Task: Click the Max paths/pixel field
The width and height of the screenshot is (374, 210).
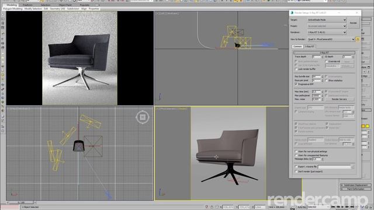Action: tap(316, 96)
